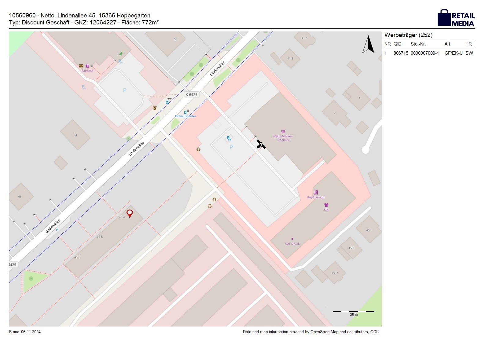
Task: Click the recycling icon west of Netto parking
Action: (198, 149)
